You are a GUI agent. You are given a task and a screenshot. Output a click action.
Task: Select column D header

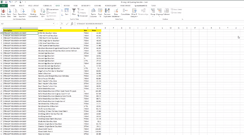pyautogui.click(x=96, y=28)
